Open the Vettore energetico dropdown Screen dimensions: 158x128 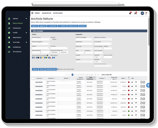tap(41, 44)
